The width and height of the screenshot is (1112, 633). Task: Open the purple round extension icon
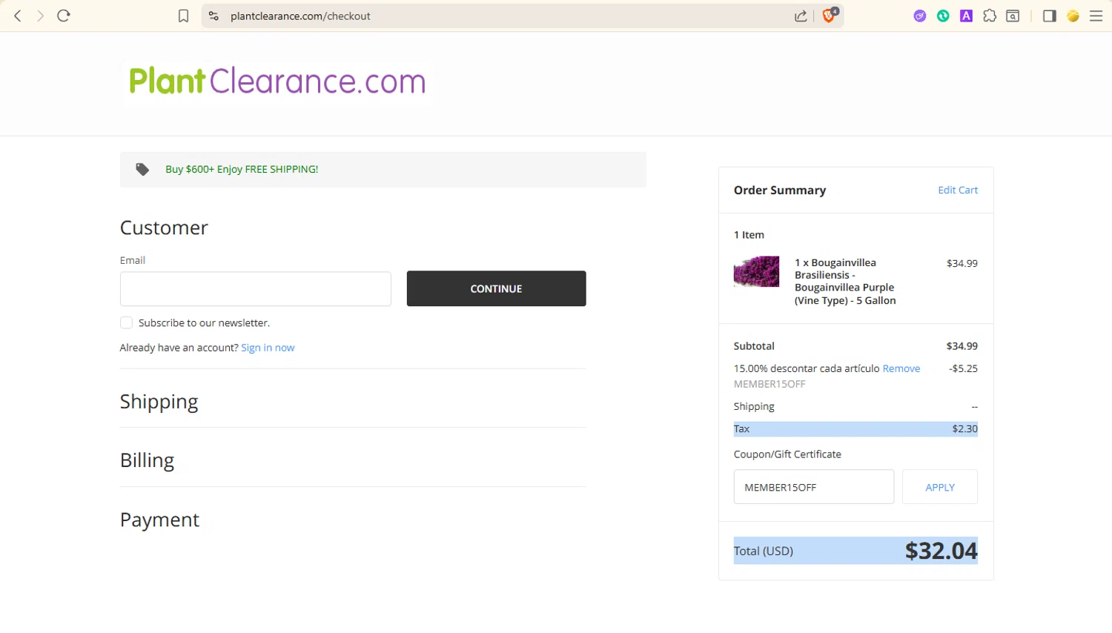(920, 16)
